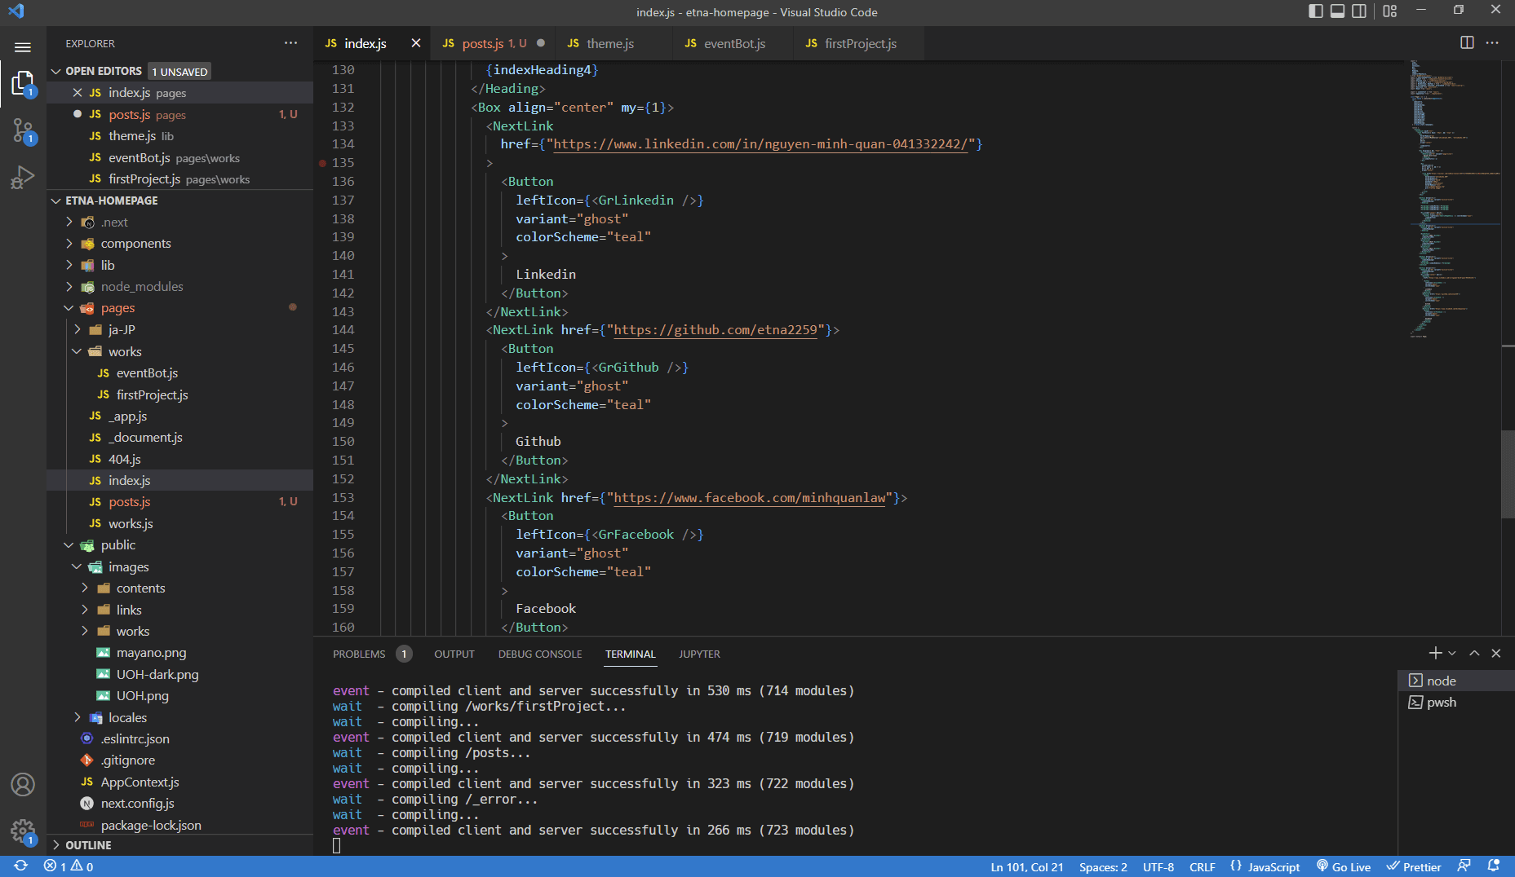Image resolution: width=1515 pixels, height=877 pixels.
Task: Switch to the eventBot.js tab
Action: [734, 43]
